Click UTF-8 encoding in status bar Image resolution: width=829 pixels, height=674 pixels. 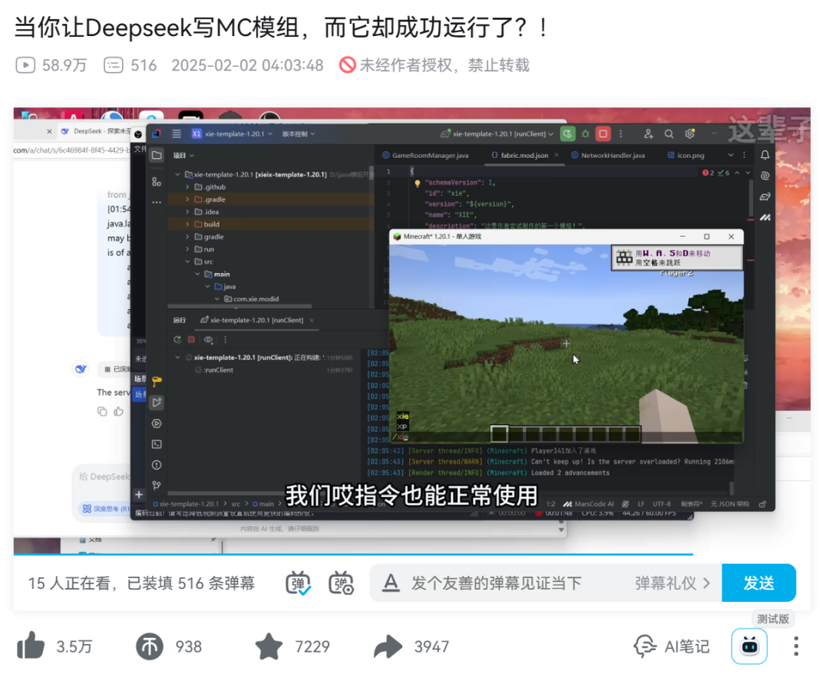[662, 504]
